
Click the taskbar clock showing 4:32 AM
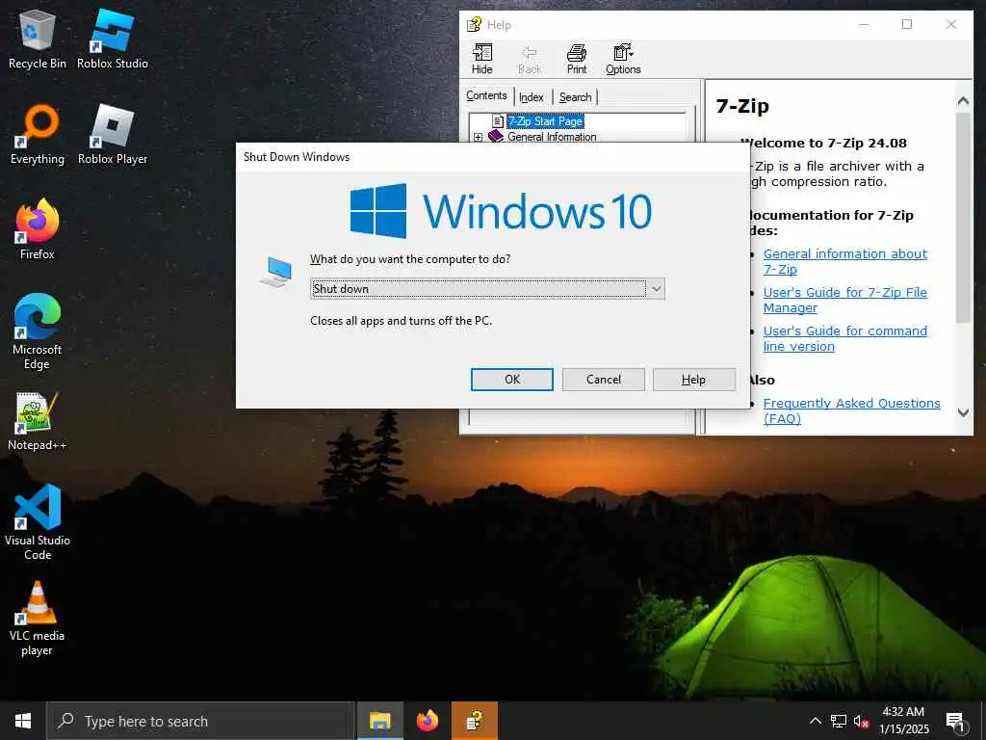tap(903, 721)
